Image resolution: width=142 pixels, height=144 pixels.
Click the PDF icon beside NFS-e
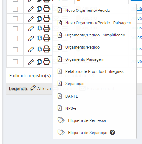point(60,108)
